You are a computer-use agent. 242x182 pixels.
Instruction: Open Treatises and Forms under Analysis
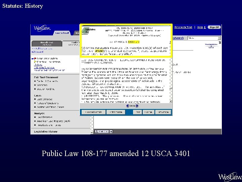[x=49, y=125]
